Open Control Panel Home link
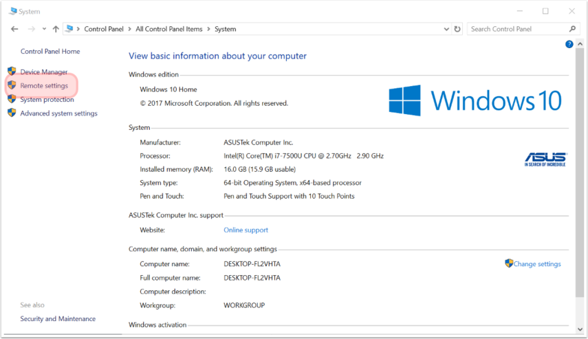This screenshot has height=339, width=588. tap(50, 52)
